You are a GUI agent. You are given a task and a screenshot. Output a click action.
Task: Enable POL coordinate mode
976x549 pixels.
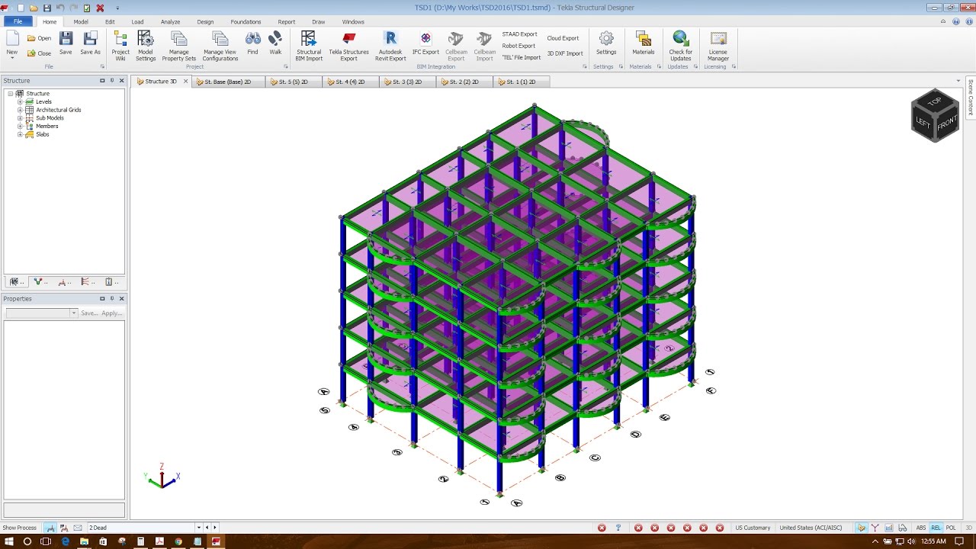point(951,527)
